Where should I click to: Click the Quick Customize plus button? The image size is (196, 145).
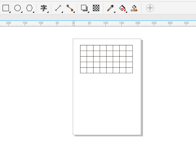150,8
